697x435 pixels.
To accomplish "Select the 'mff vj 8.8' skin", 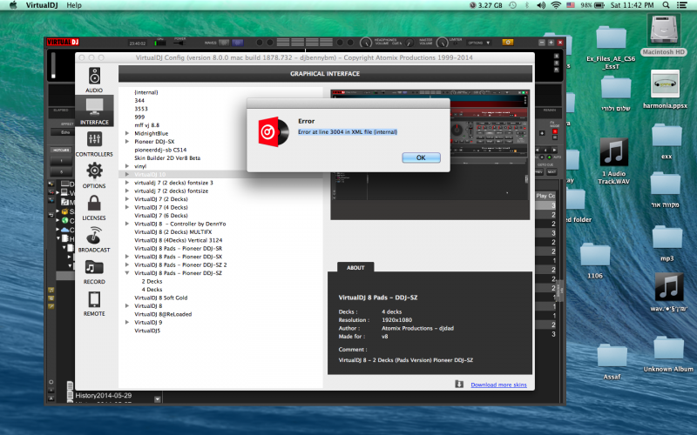I will pyautogui.click(x=146, y=125).
